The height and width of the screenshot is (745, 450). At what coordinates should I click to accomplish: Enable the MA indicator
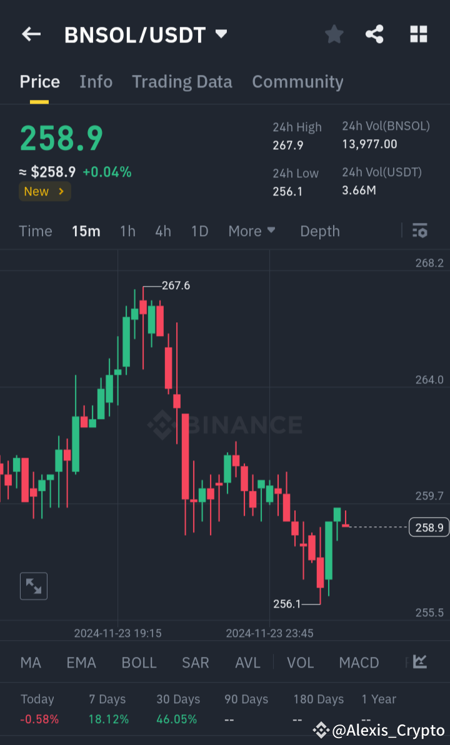tap(30, 663)
